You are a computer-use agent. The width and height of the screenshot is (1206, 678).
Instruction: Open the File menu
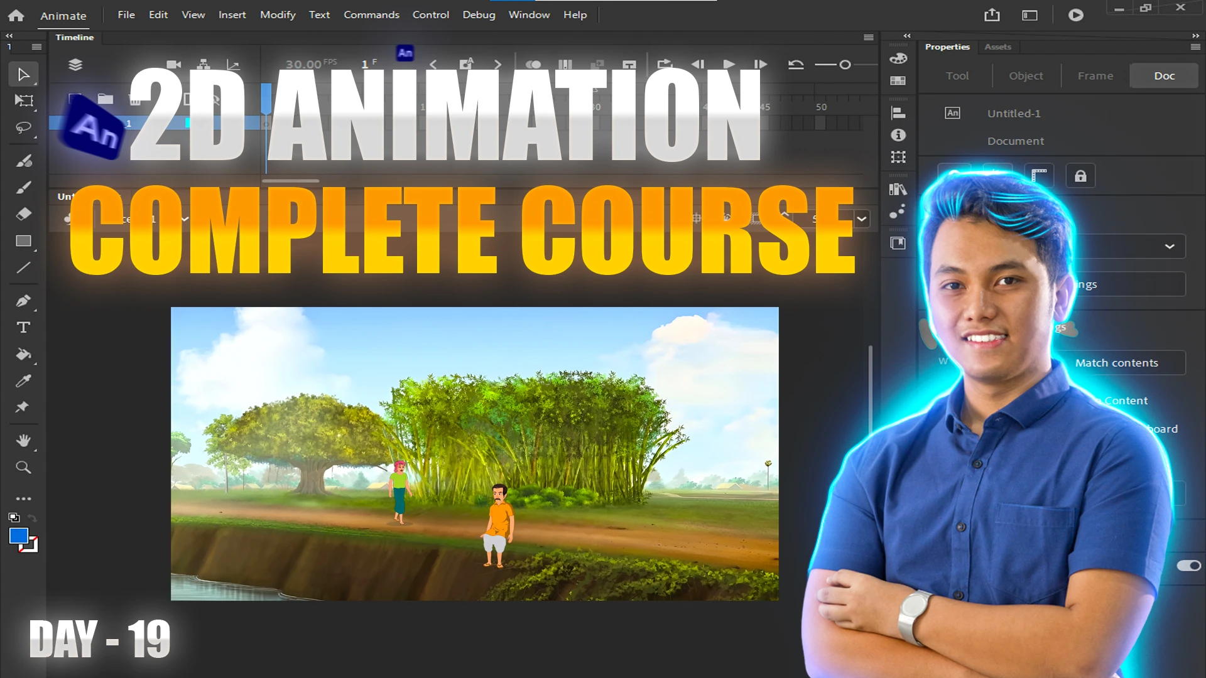126,14
